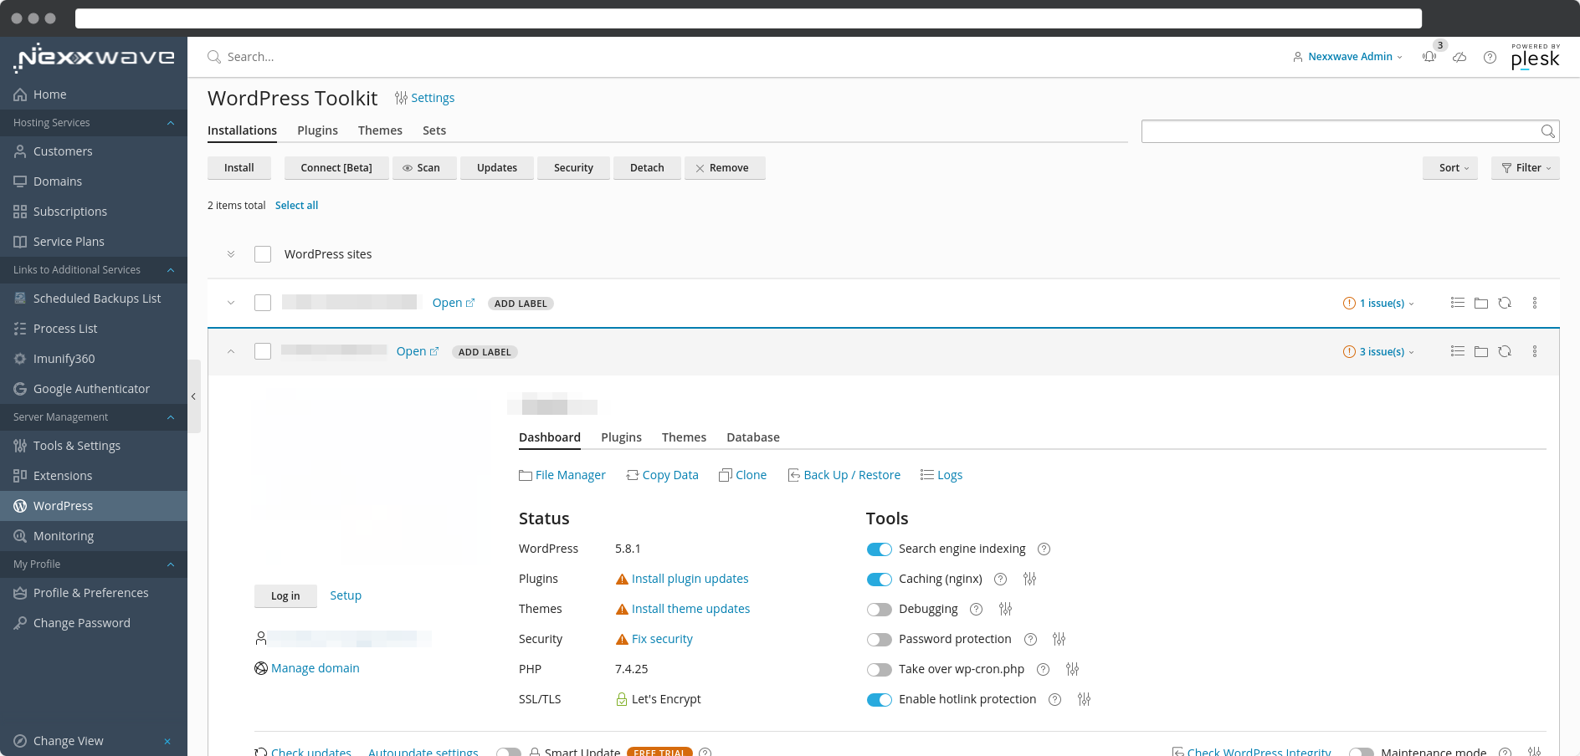
Task: Expand the first site row chevron
Action: click(231, 303)
